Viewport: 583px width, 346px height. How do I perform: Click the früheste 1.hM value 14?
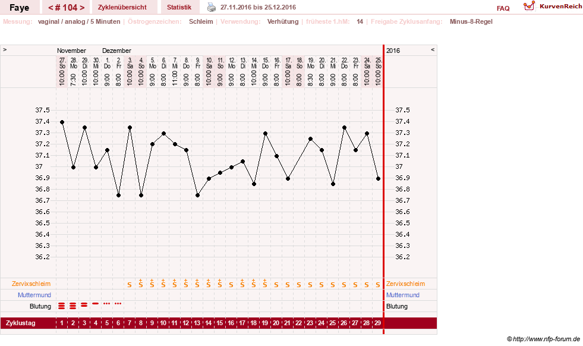click(360, 21)
